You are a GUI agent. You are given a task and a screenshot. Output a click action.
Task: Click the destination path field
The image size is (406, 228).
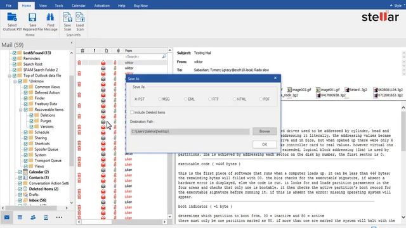tap(190, 132)
